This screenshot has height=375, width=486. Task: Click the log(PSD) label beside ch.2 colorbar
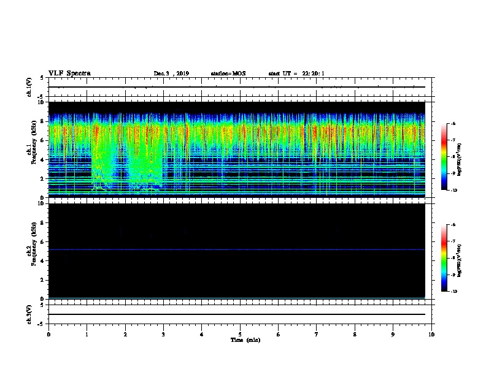tap(460, 261)
